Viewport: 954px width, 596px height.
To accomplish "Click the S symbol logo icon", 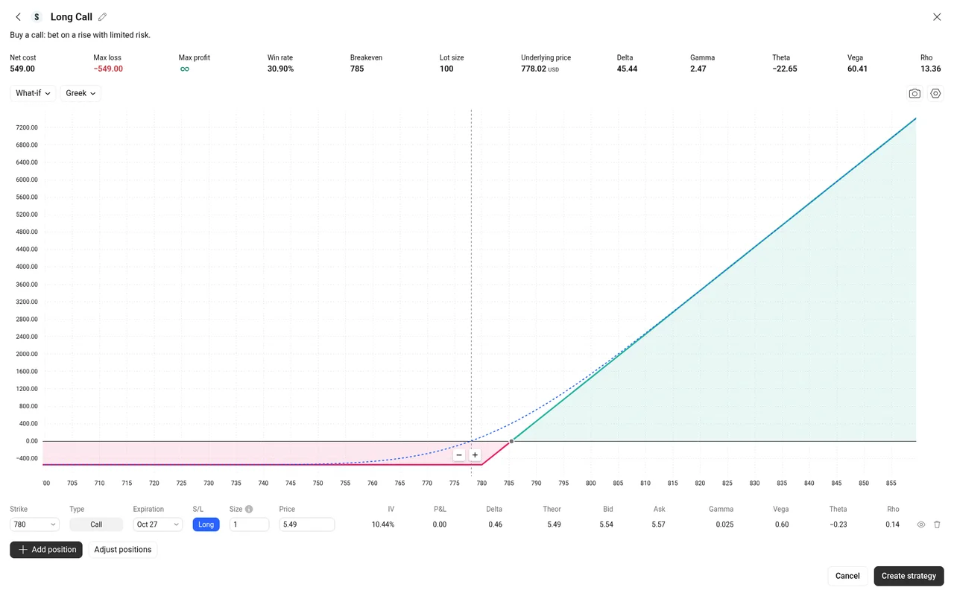I will tap(37, 17).
